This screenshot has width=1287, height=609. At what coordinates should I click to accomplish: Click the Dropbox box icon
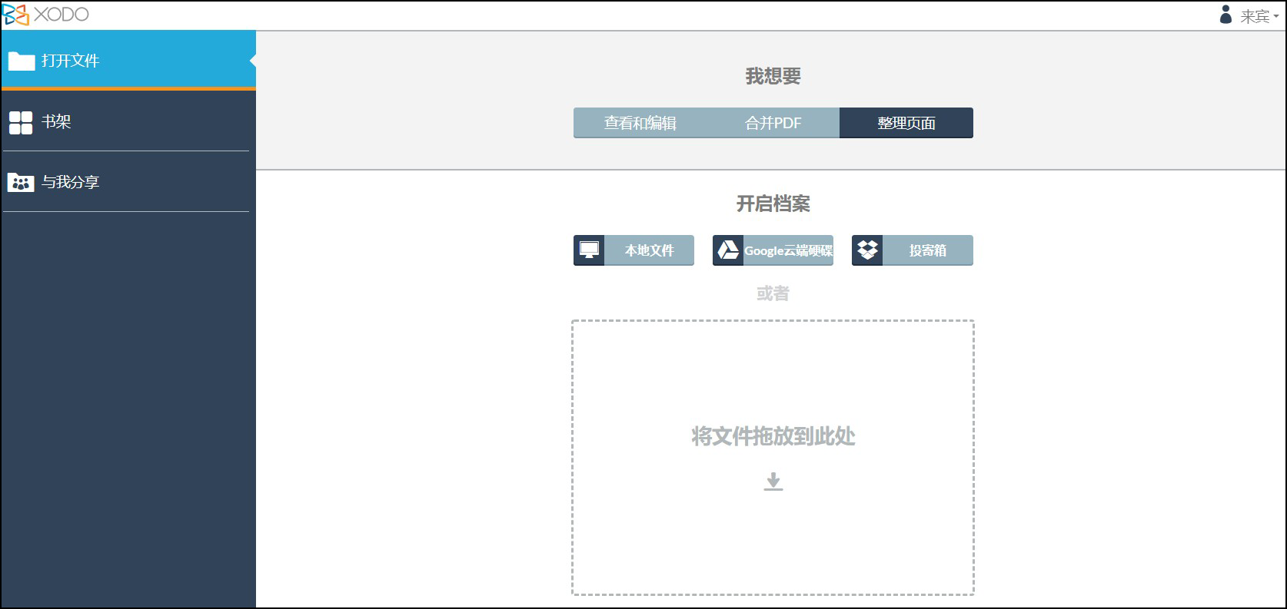(x=867, y=250)
